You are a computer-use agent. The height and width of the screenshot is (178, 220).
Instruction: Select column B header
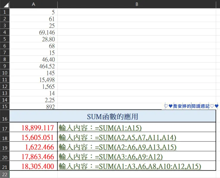(x=137, y=4)
